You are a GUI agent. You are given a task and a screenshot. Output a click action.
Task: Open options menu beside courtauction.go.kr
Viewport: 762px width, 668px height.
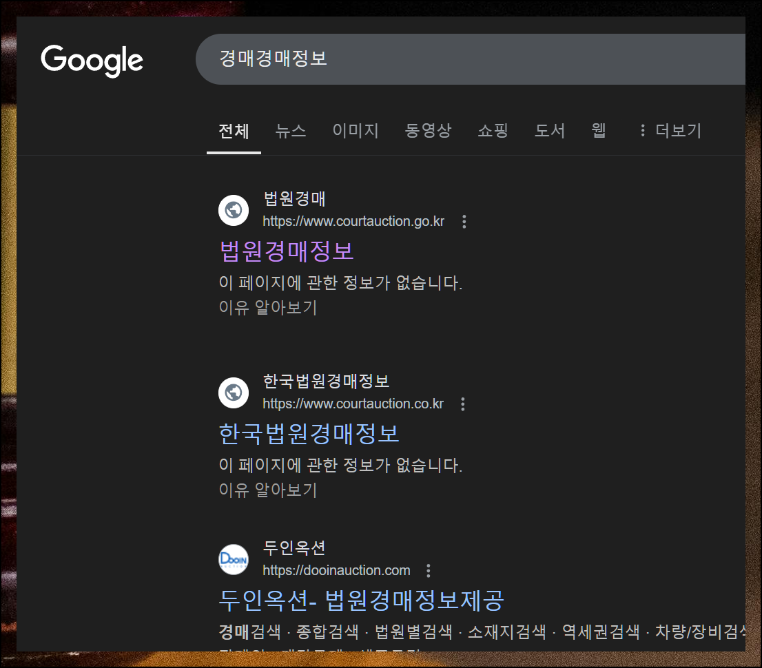click(x=464, y=222)
